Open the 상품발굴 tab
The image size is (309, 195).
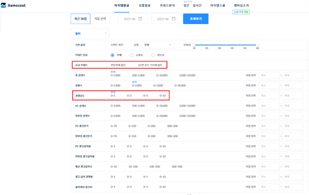coord(144,5)
